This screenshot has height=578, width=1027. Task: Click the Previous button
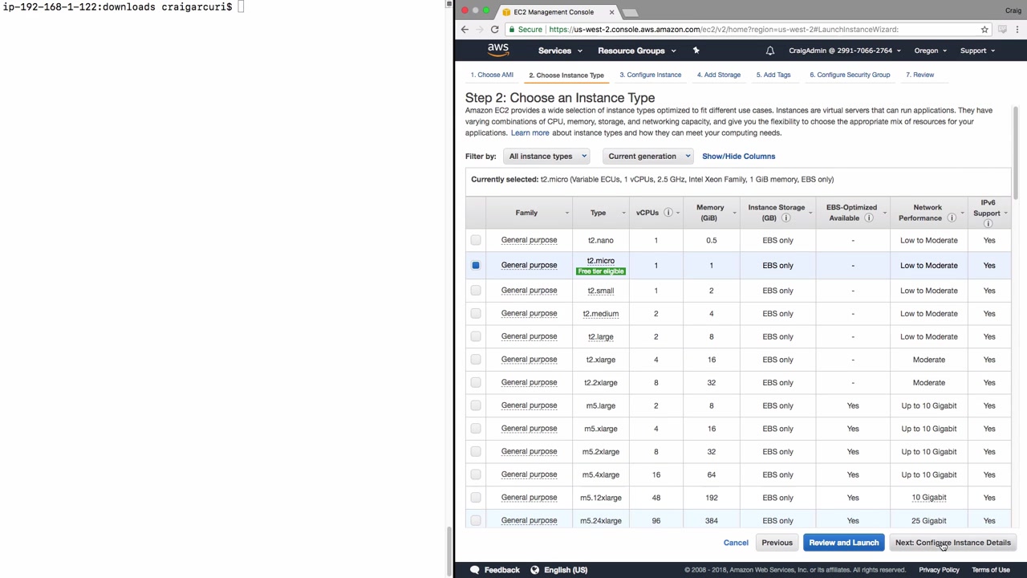click(777, 543)
